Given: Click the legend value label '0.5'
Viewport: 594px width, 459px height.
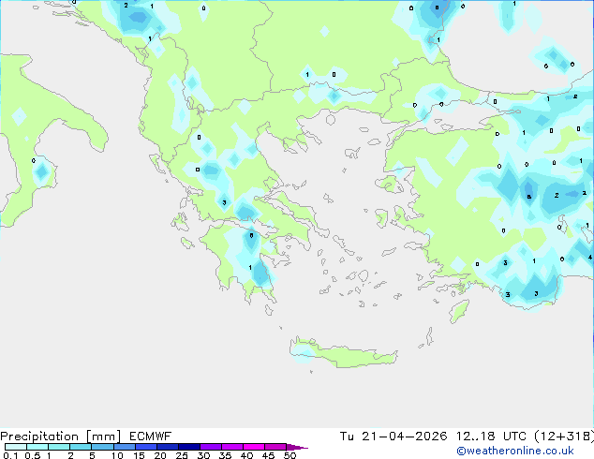Looking at the screenshot, I should (x=33, y=455).
